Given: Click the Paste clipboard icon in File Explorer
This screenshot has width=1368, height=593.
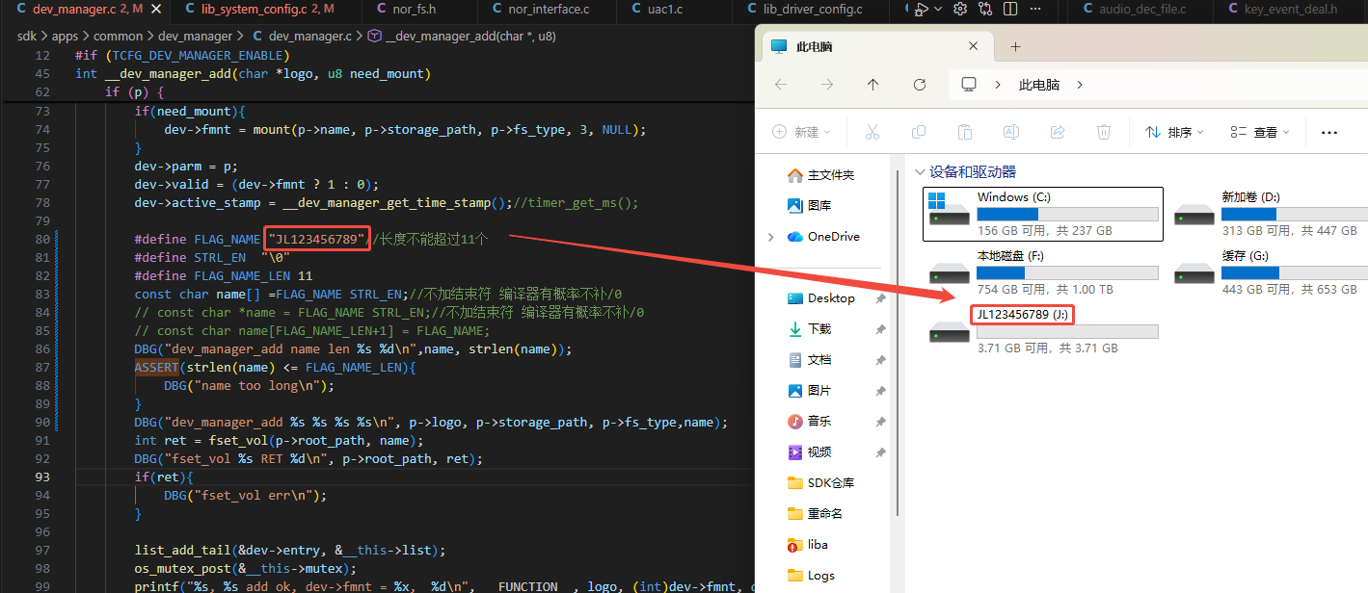Looking at the screenshot, I should pyautogui.click(x=965, y=132).
